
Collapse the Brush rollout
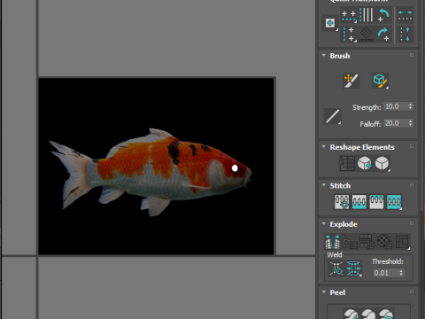[x=324, y=56]
